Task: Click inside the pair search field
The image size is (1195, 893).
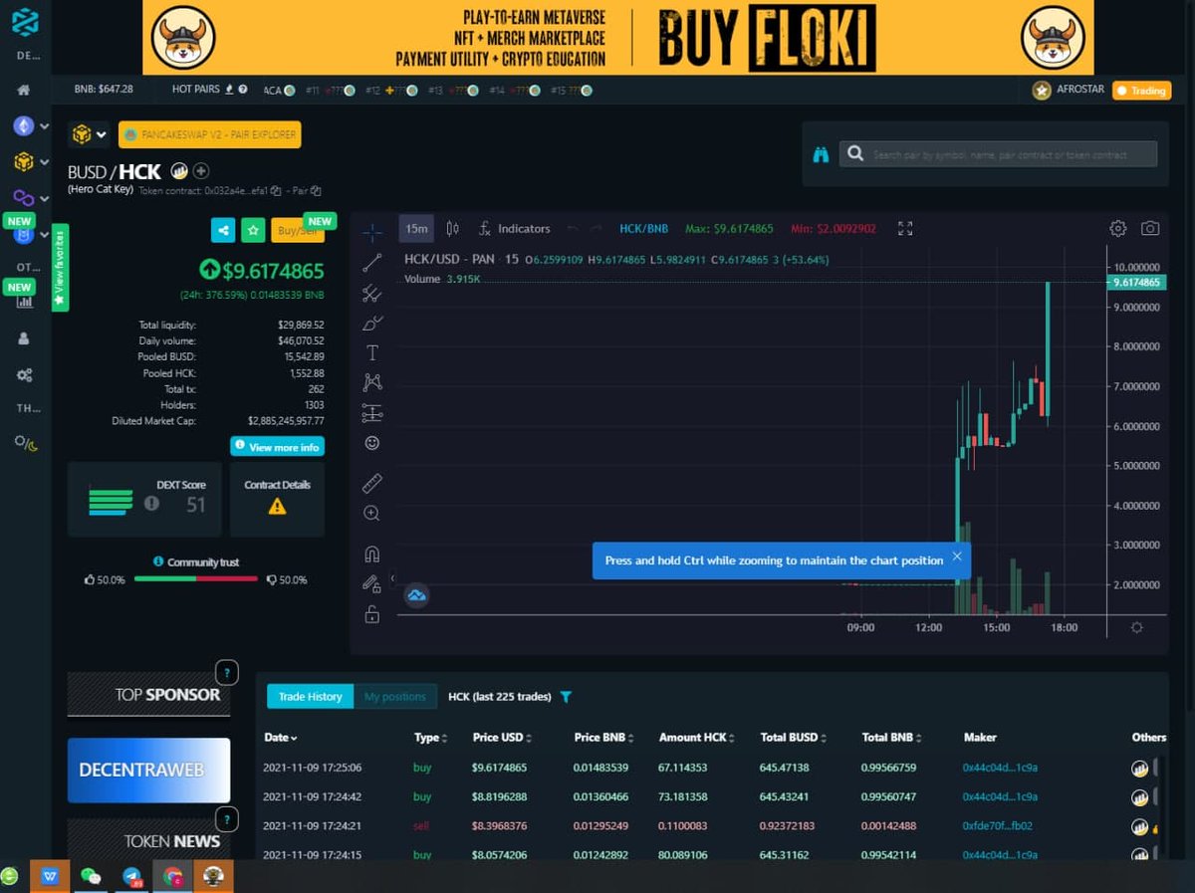Action: coord(998,154)
